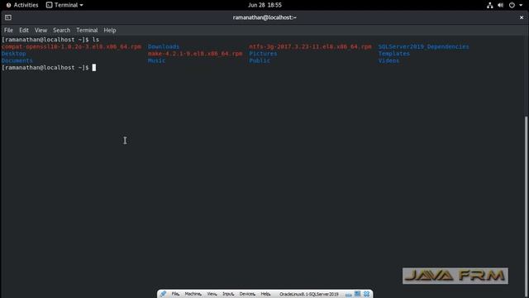This screenshot has width=529, height=298.
Task: Open the VirtualBox View menu
Action: coord(212,294)
